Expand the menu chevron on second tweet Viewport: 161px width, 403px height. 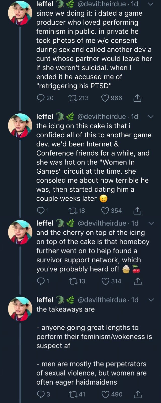point(150,117)
